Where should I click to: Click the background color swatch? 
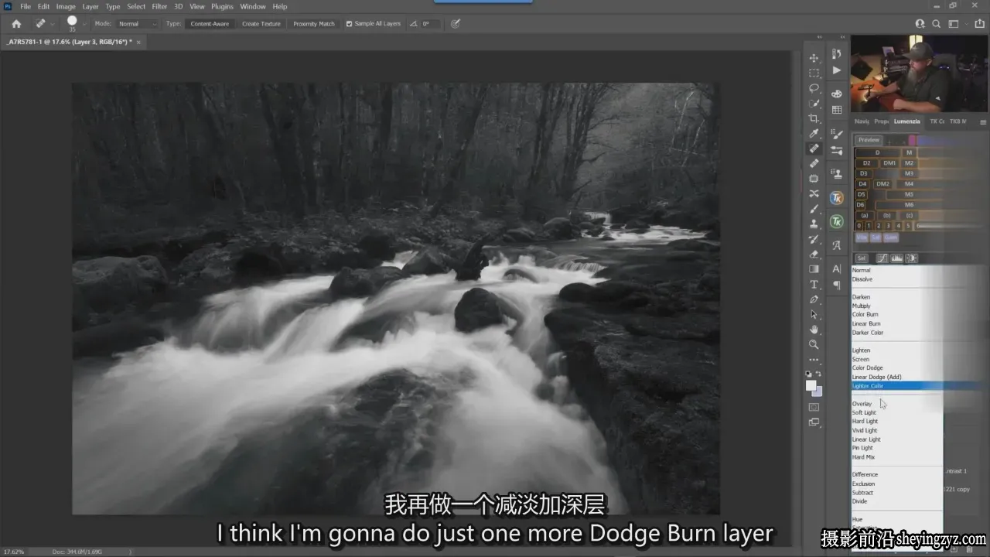click(818, 392)
